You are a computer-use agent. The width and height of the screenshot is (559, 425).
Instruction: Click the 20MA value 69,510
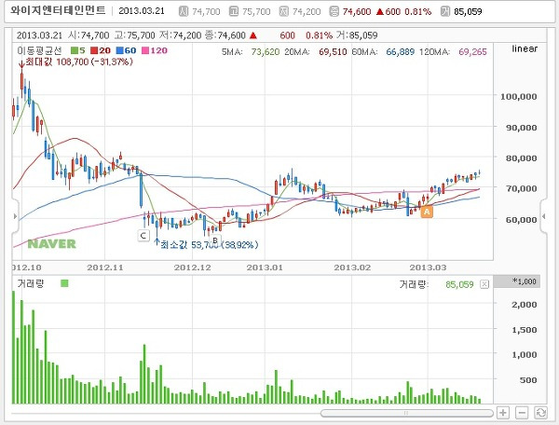pyautogui.click(x=333, y=51)
